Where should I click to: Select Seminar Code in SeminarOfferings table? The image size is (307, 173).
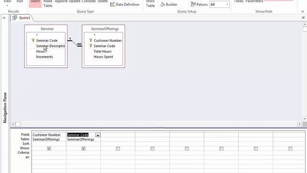click(105, 46)
